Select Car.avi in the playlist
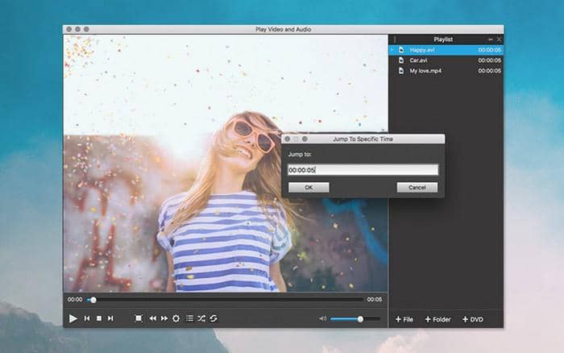The height and width of the screenshot is (353, 564). point(446,60)
